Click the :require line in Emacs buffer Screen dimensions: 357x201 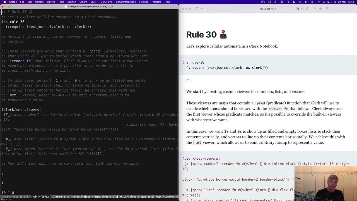click(49, 27)
